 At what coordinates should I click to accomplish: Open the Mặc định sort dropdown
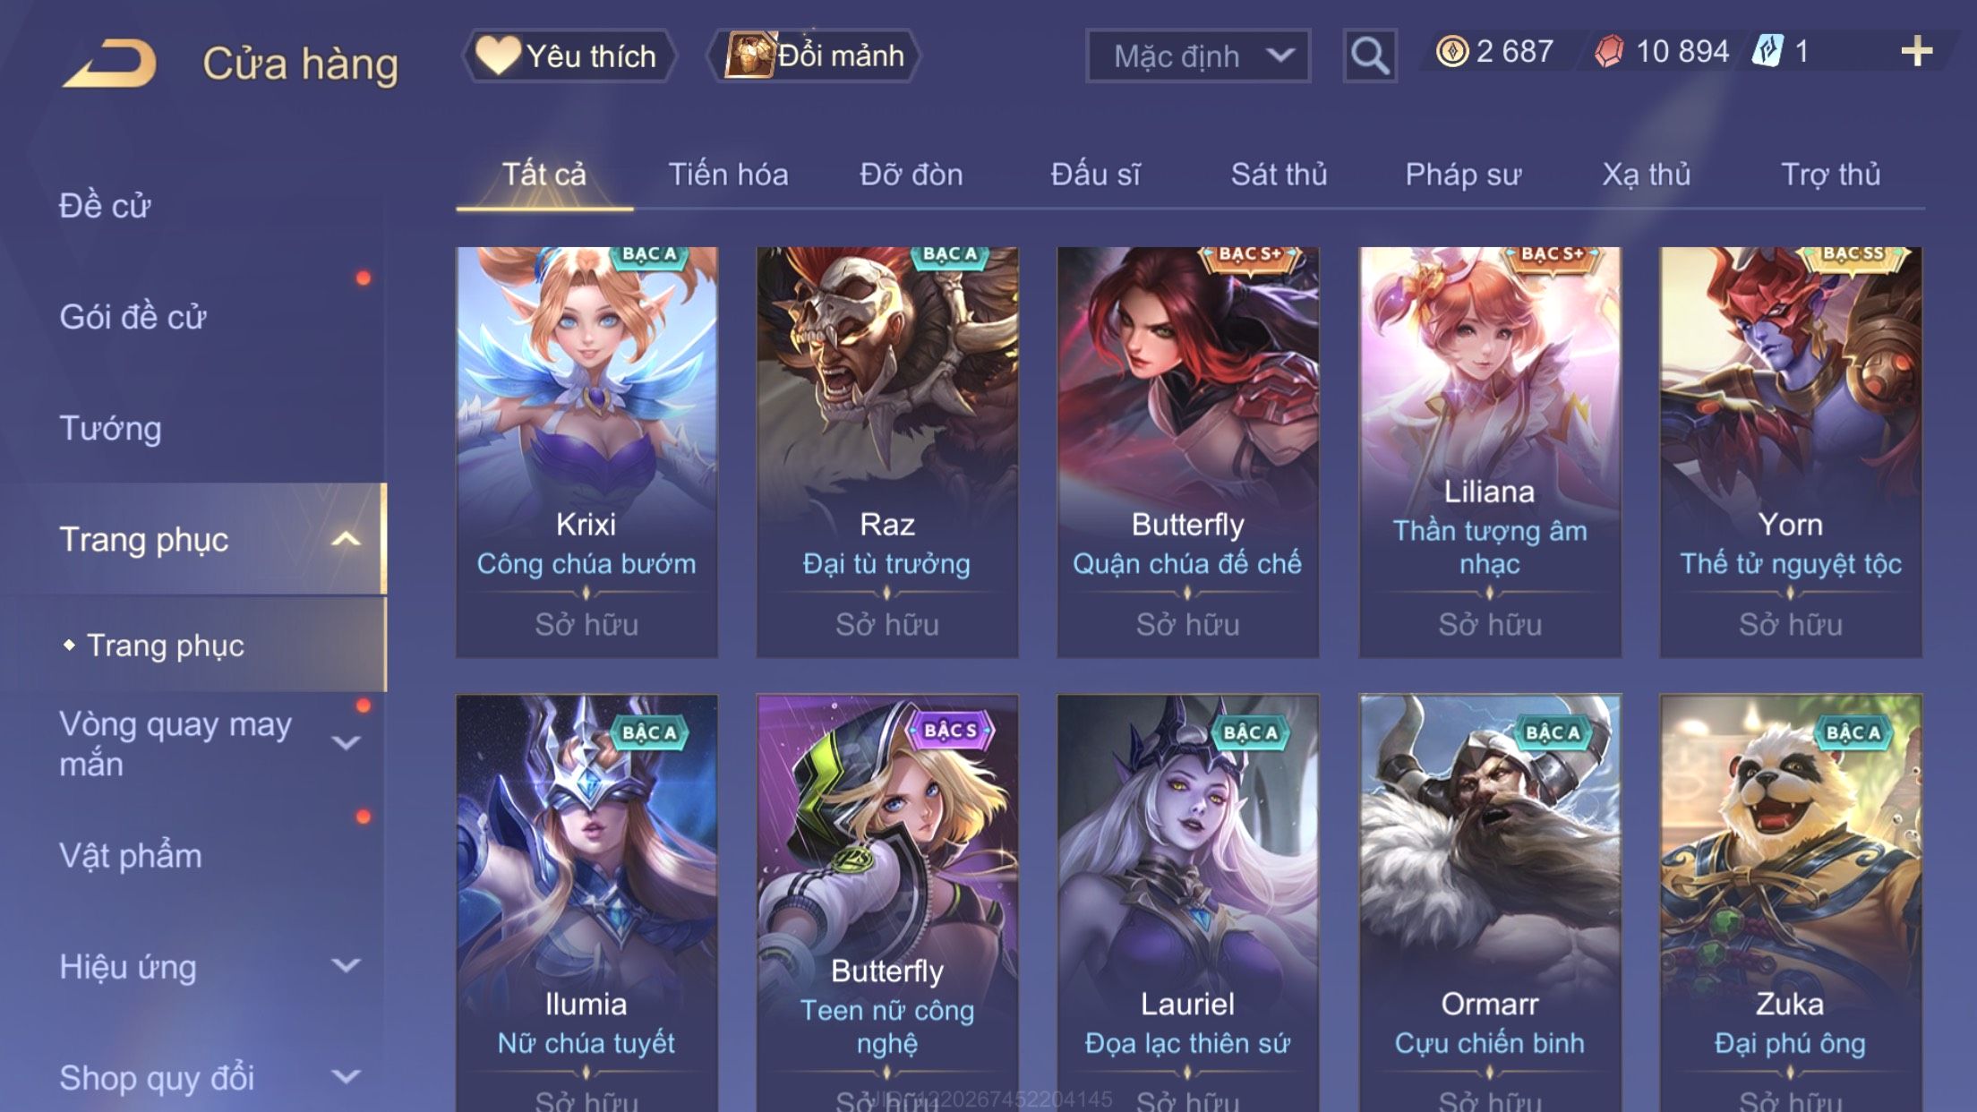tap(1198, 56)
